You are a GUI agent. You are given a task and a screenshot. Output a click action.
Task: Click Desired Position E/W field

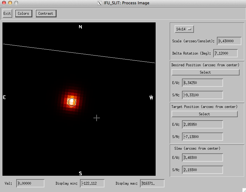coord(202,83)
